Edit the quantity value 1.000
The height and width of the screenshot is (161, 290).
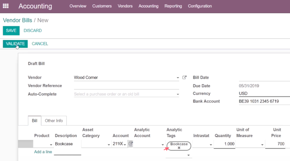[224, 144]
